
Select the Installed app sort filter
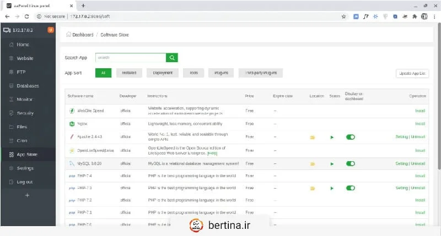point(129,73)
